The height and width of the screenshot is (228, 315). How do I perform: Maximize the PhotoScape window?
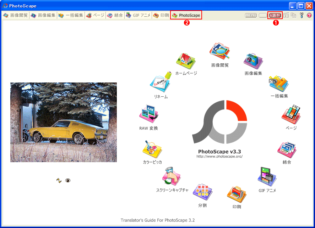[301, 6]
